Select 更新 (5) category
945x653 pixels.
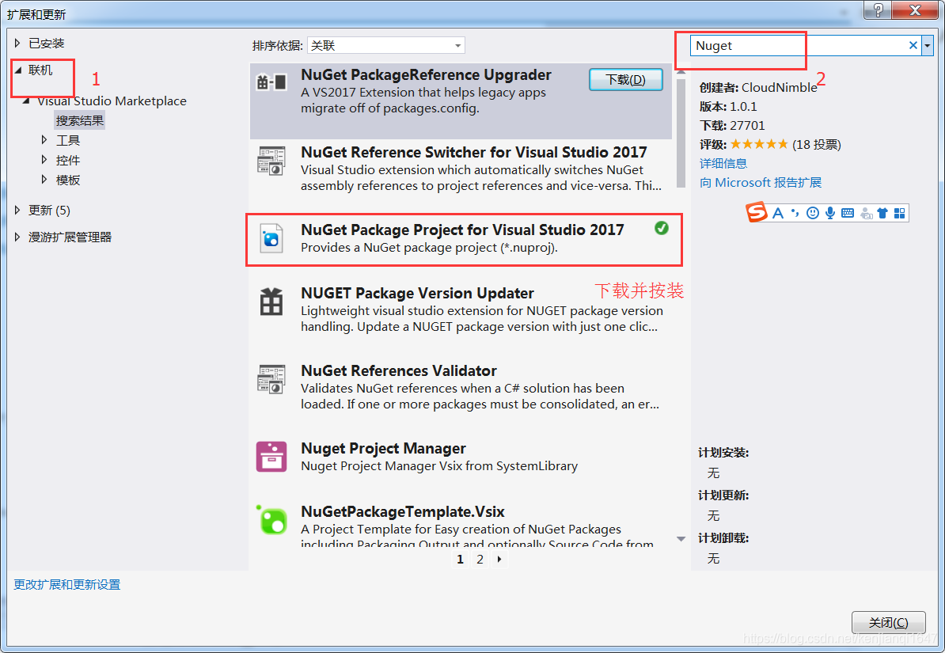(x=49, y=210)
